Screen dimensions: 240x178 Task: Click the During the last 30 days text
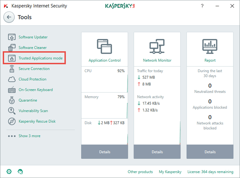click(x=210, y=73)
